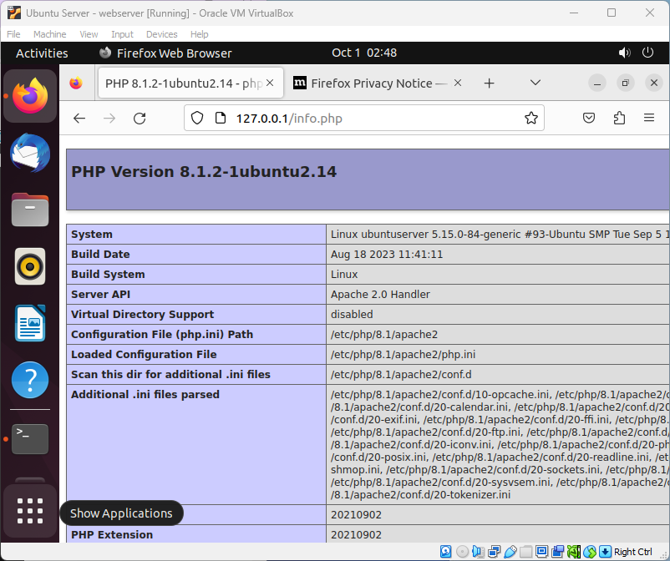The height and width of the screenshot is (561, 670).
Task: Click the 'Right Ctrl' host key label
Action: [x=633, y=552]
